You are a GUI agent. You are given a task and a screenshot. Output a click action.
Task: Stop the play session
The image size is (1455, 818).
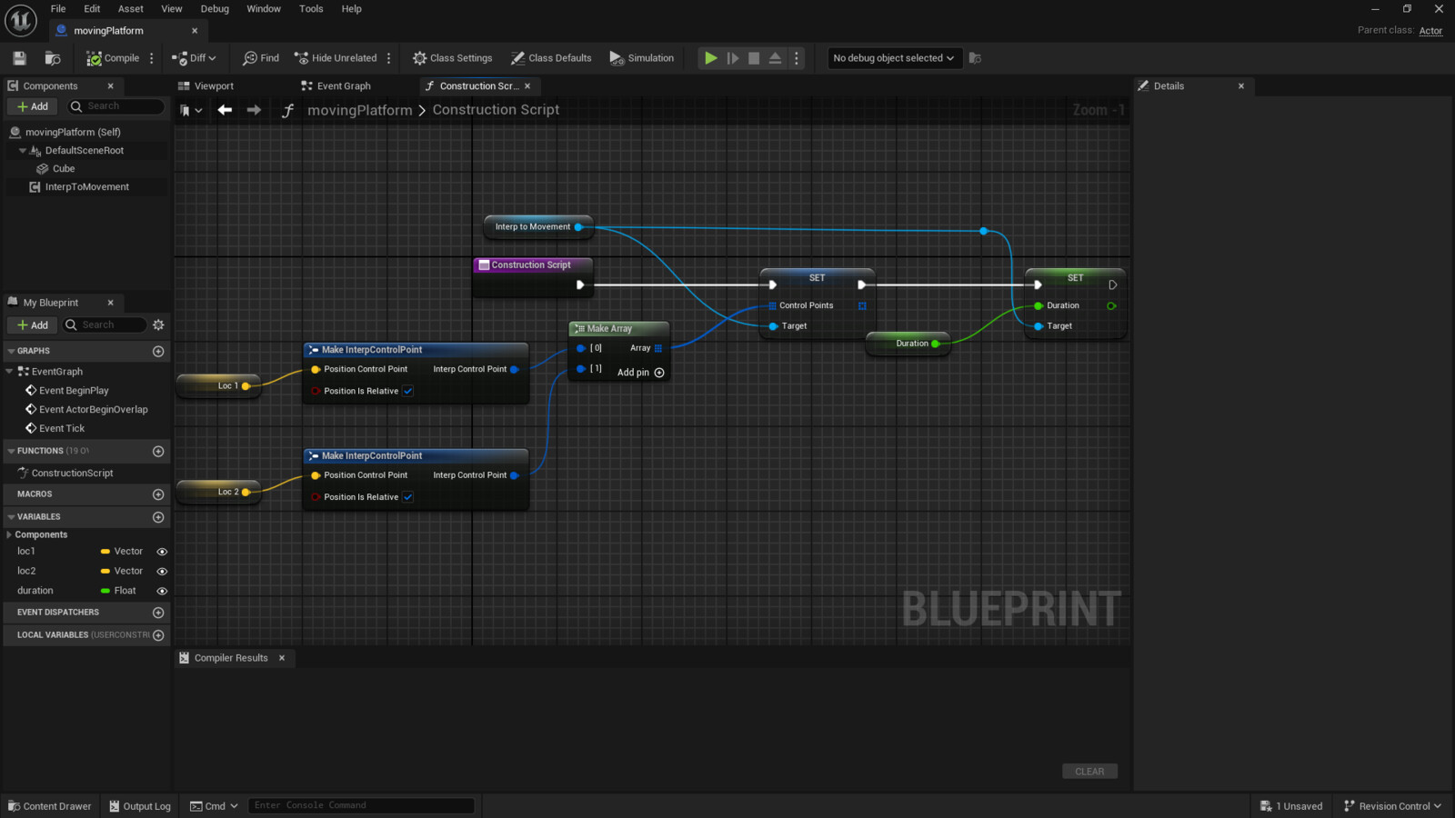click(754, 58)
